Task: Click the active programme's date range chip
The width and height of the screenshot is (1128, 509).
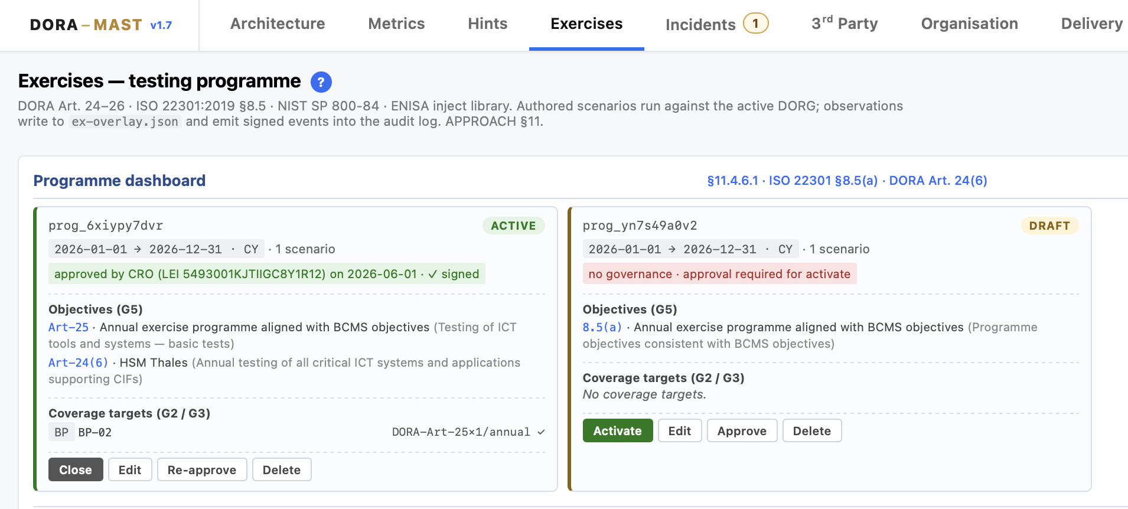Action: (x=157, y=249)
